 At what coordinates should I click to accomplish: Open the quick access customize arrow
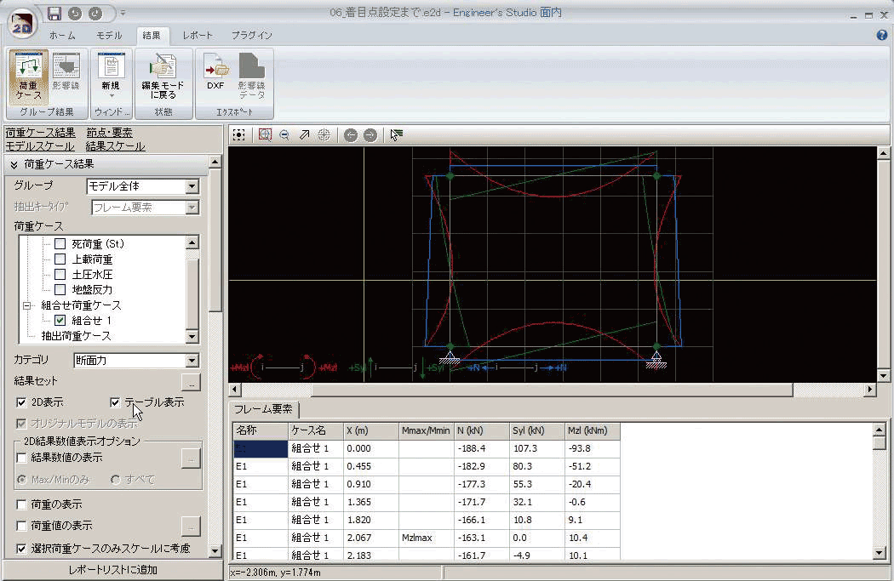click(x=123, y=13)
